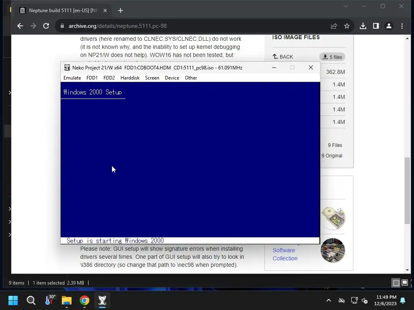Click the cloud sync tray icon
The image size is (414, 310).
coord(342,300)
